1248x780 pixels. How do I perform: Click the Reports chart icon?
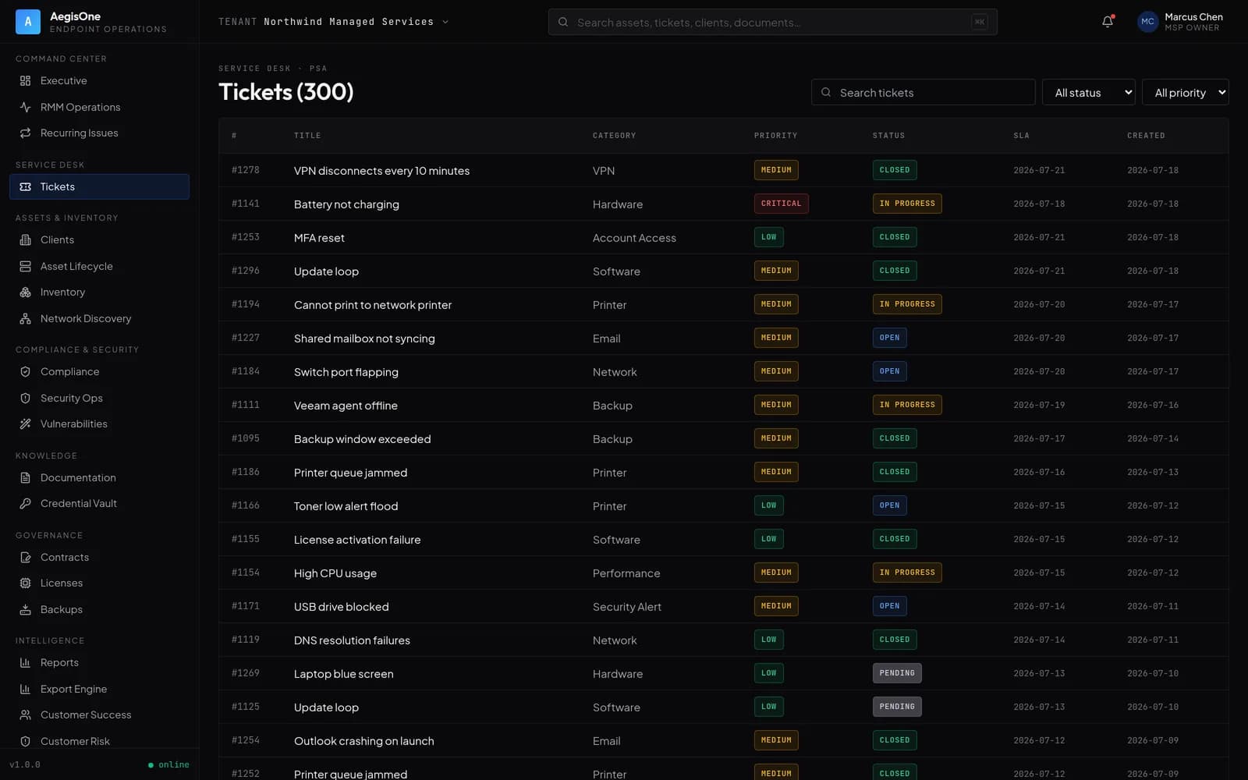click(25, 663)
